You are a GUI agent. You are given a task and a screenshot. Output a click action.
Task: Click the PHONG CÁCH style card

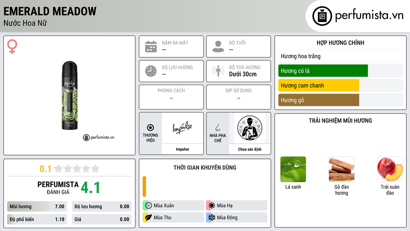click(x=171, y=97)
